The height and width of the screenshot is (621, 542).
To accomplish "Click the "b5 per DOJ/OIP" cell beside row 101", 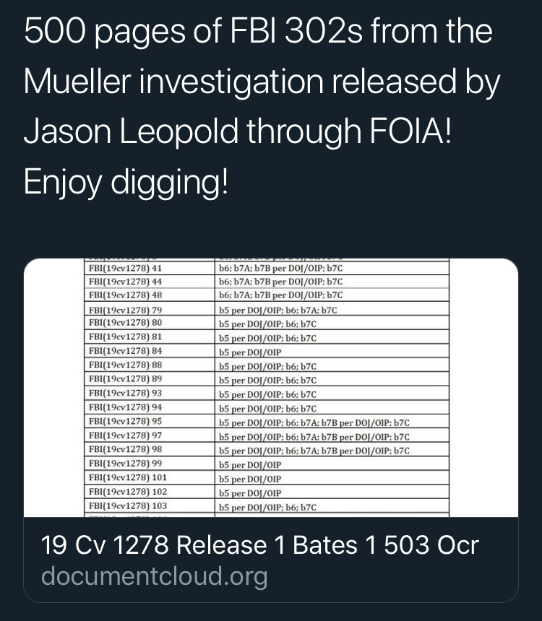I will click(249, 478).
